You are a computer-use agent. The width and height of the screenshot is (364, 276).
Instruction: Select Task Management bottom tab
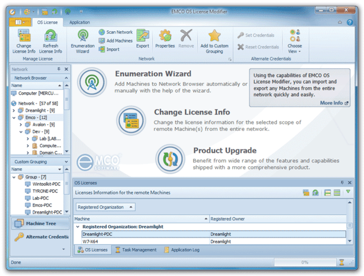[136, 250]
